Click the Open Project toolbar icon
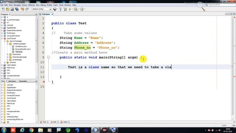Screen dimensions: 236x133 pos(12,9)
